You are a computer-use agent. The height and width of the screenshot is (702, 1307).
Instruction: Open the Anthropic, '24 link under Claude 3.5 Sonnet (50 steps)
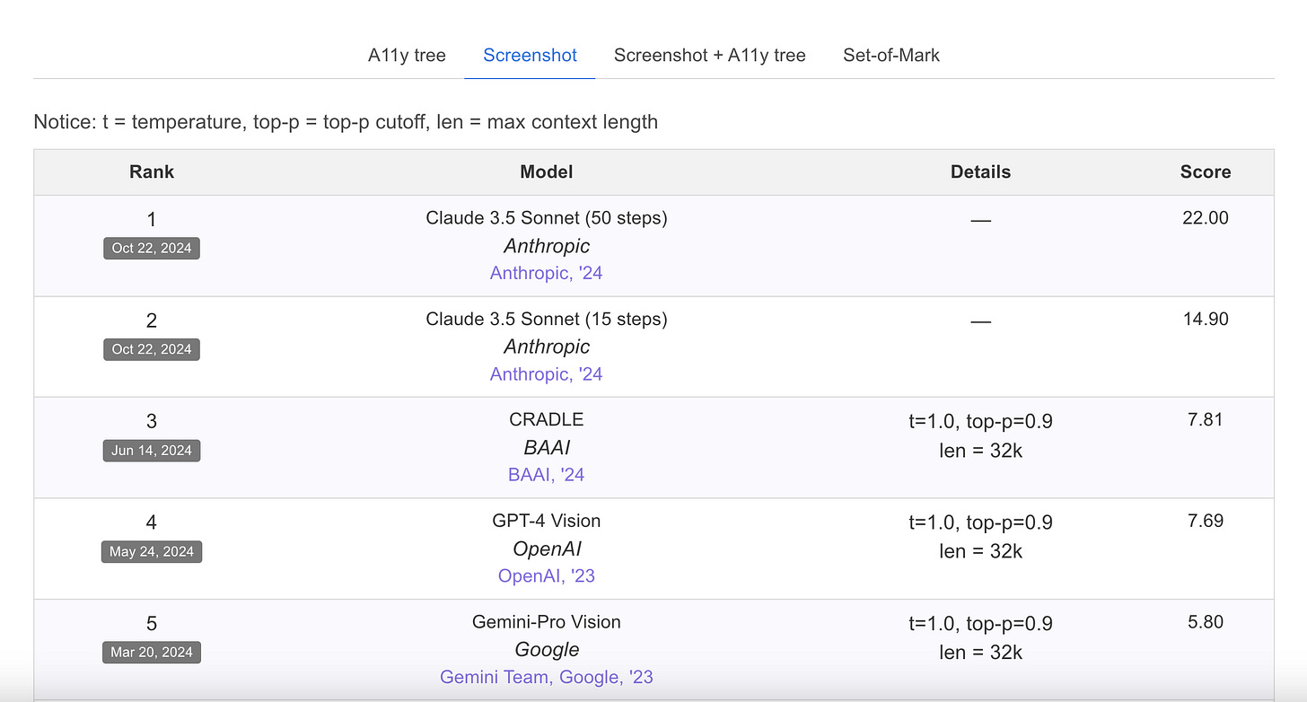pyautogui.click(x=546, y=273)
